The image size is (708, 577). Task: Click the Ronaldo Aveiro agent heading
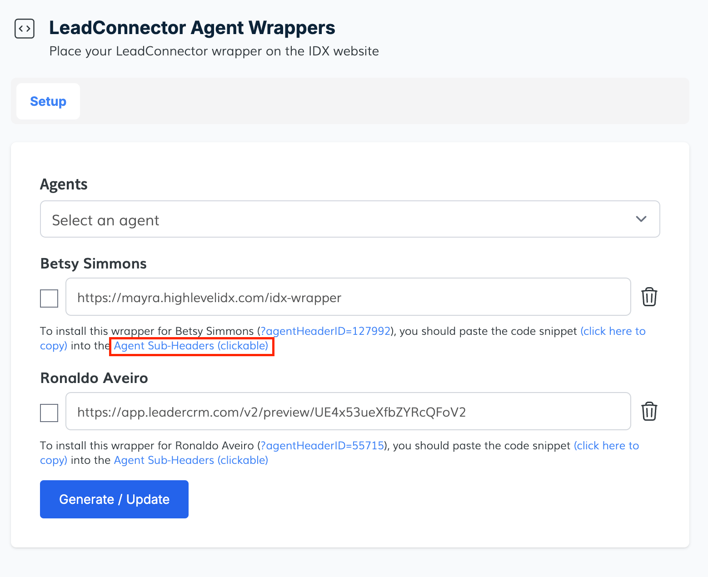94,378
